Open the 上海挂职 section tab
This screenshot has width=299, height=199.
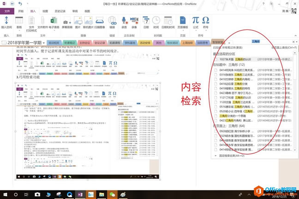188,43
